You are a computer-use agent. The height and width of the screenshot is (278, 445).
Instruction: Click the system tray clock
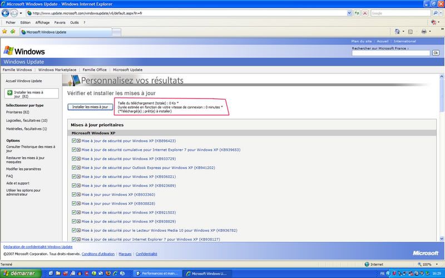437,274
